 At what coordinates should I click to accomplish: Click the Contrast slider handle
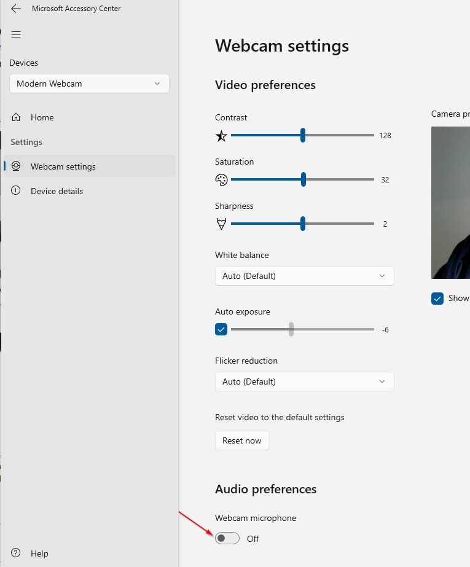click(x=303, y=135)
